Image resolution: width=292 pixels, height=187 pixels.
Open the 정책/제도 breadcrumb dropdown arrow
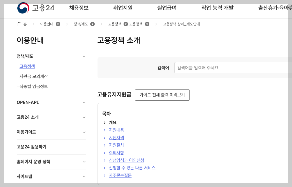92,24
